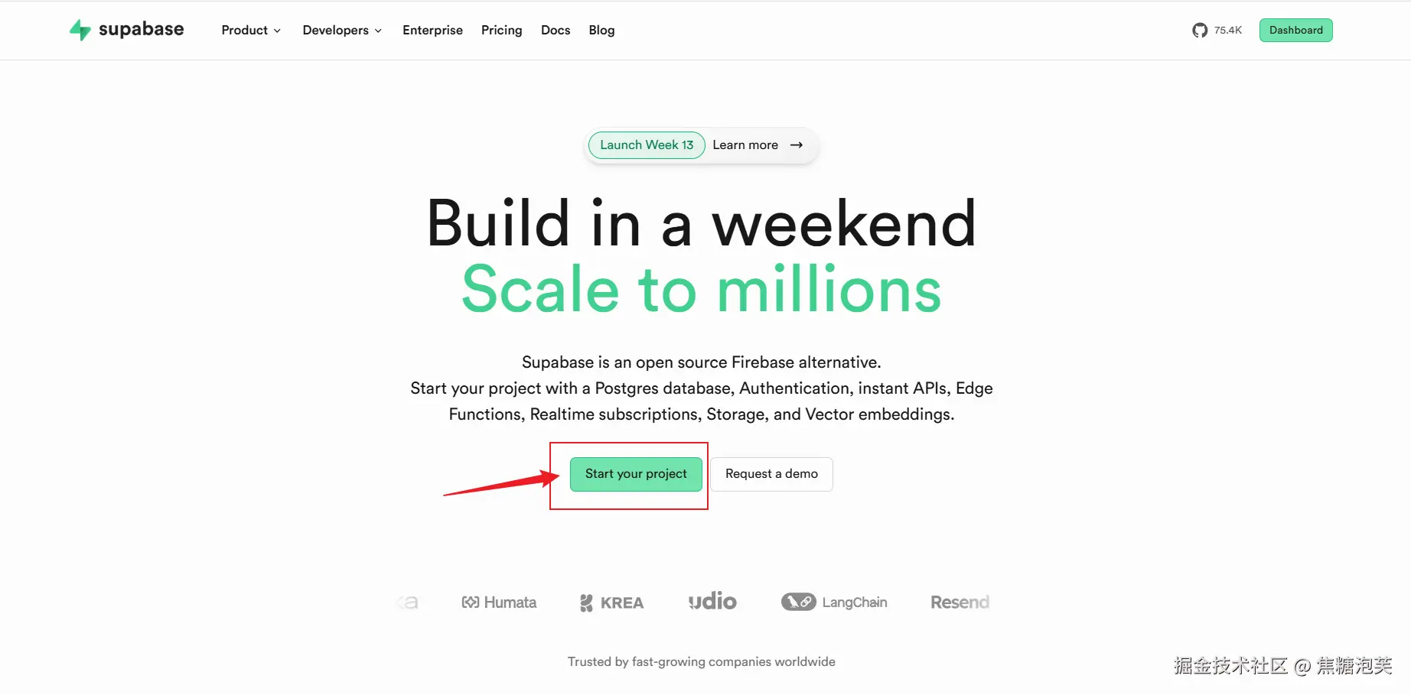Click the chevron next to Product
1411x695 pixels.
coord(277,31)
